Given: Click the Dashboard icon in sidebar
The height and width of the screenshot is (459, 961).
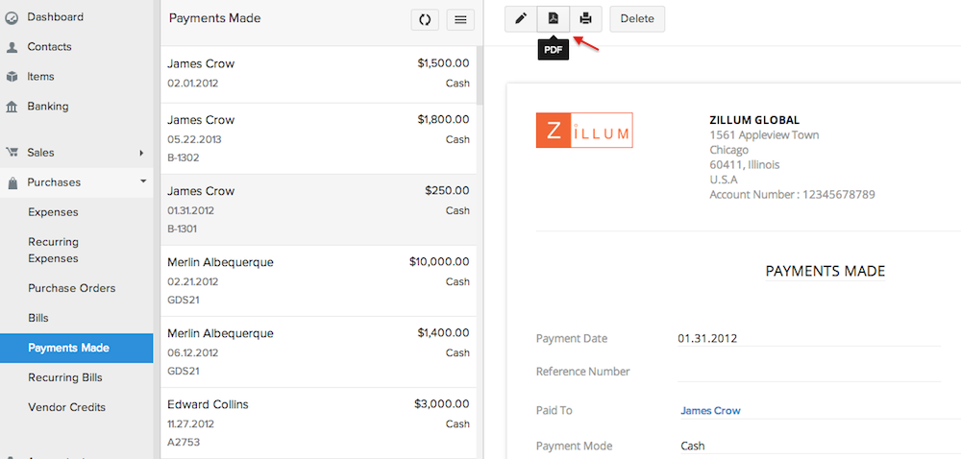Looking at the screenshot, I should click(12, 17).
